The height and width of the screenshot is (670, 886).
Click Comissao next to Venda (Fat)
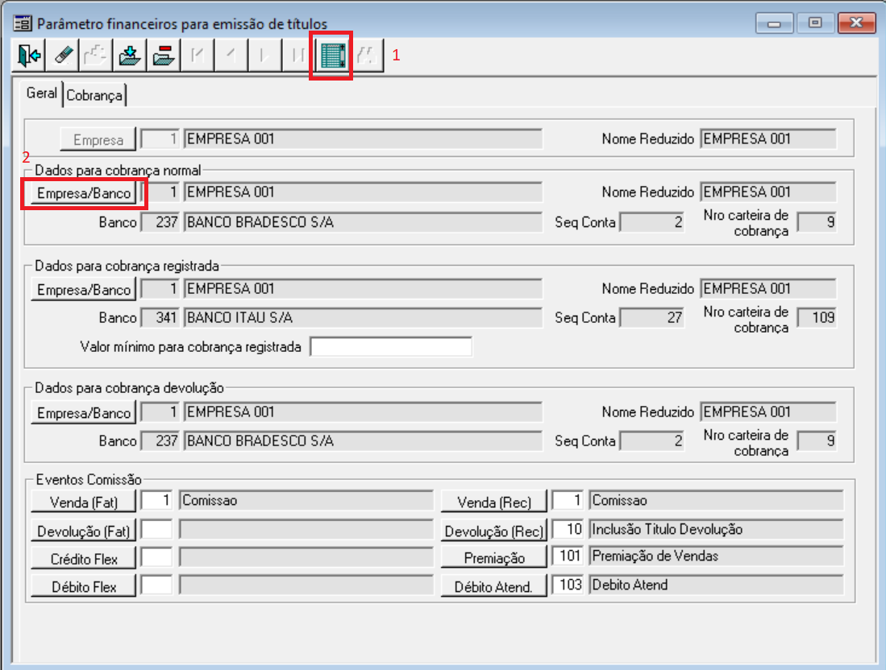tap(210, 501)
